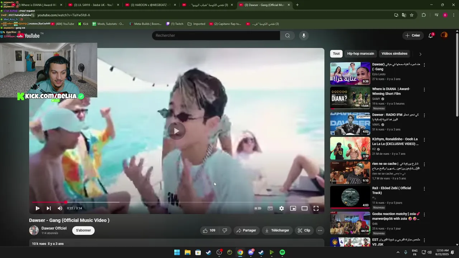The image size is (459, 258).
Task: Open the YouTube account avatar menu
Action: (444, 35)
